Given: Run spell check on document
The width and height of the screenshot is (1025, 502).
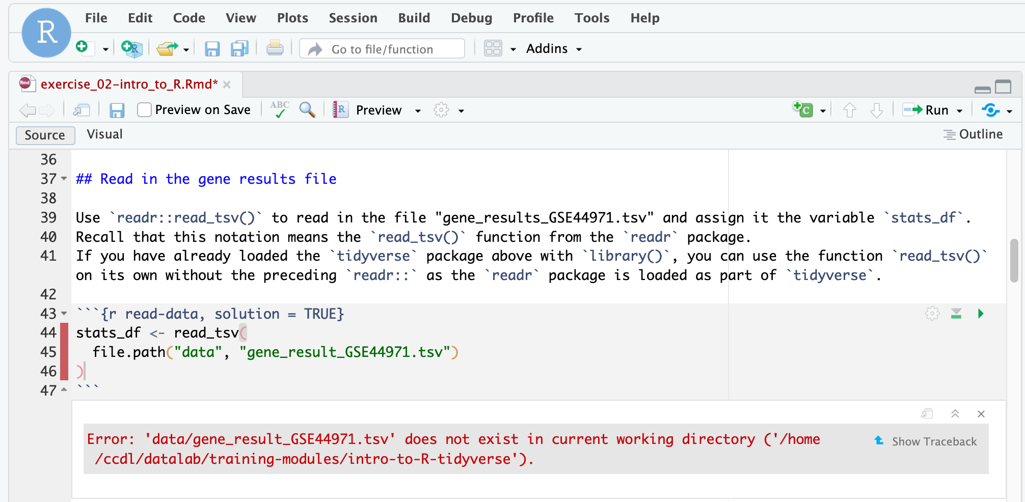Looking at the screenshot, I should coord(280,109).
